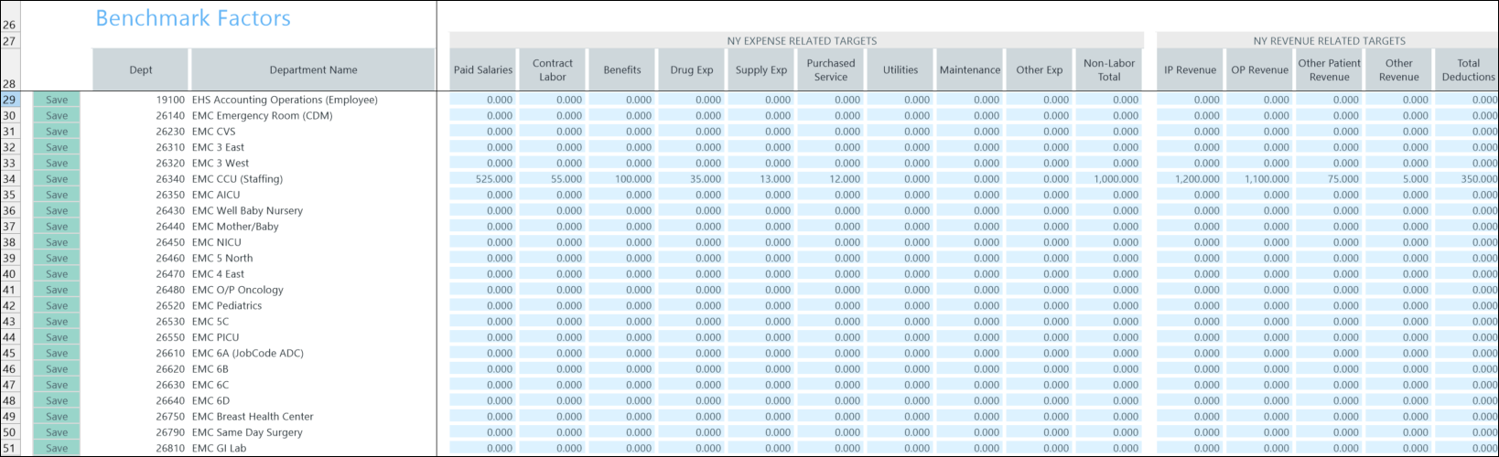Select the Department Name header cell
Viewport: 1499px width, 457px height.
[313, 70]
